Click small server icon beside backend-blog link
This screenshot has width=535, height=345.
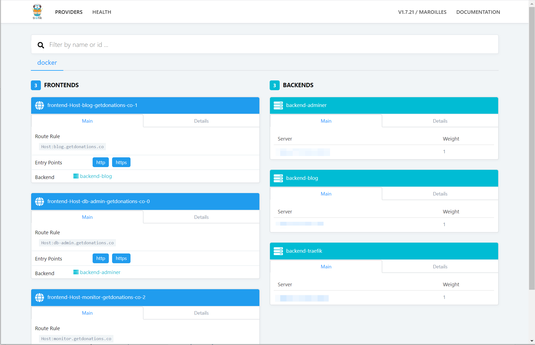(x=76, y=176)
